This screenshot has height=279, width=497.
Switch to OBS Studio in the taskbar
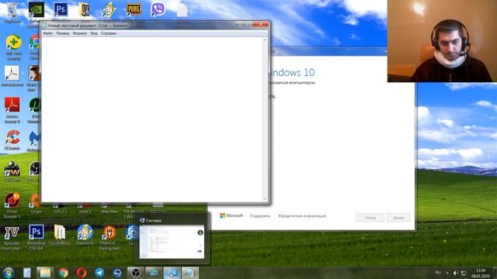point(136,273)
